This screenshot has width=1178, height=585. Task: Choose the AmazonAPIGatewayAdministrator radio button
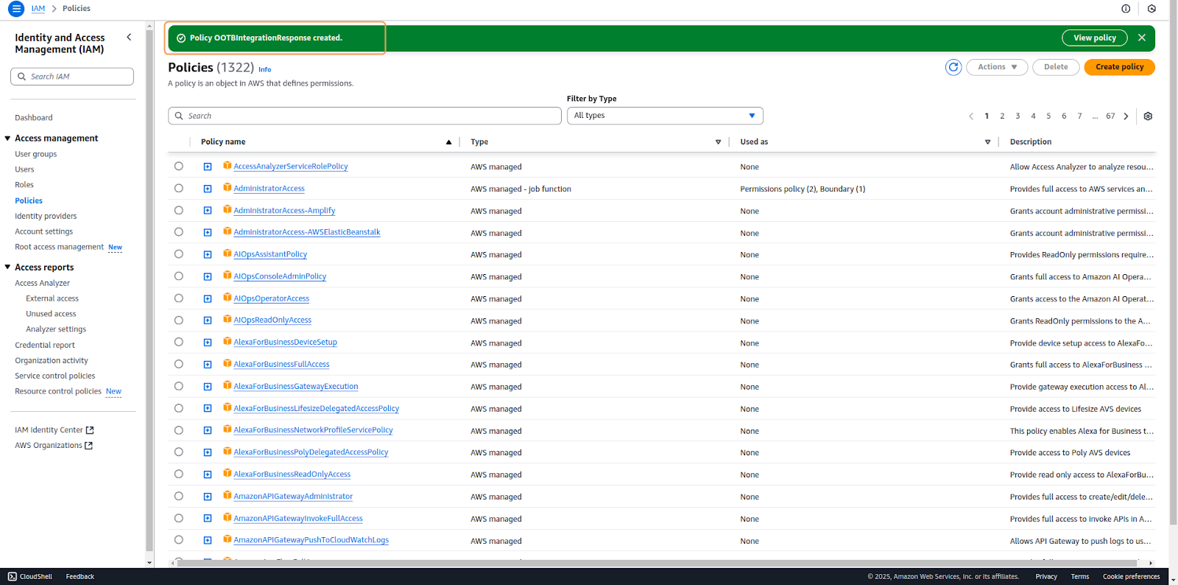(179, 497)
